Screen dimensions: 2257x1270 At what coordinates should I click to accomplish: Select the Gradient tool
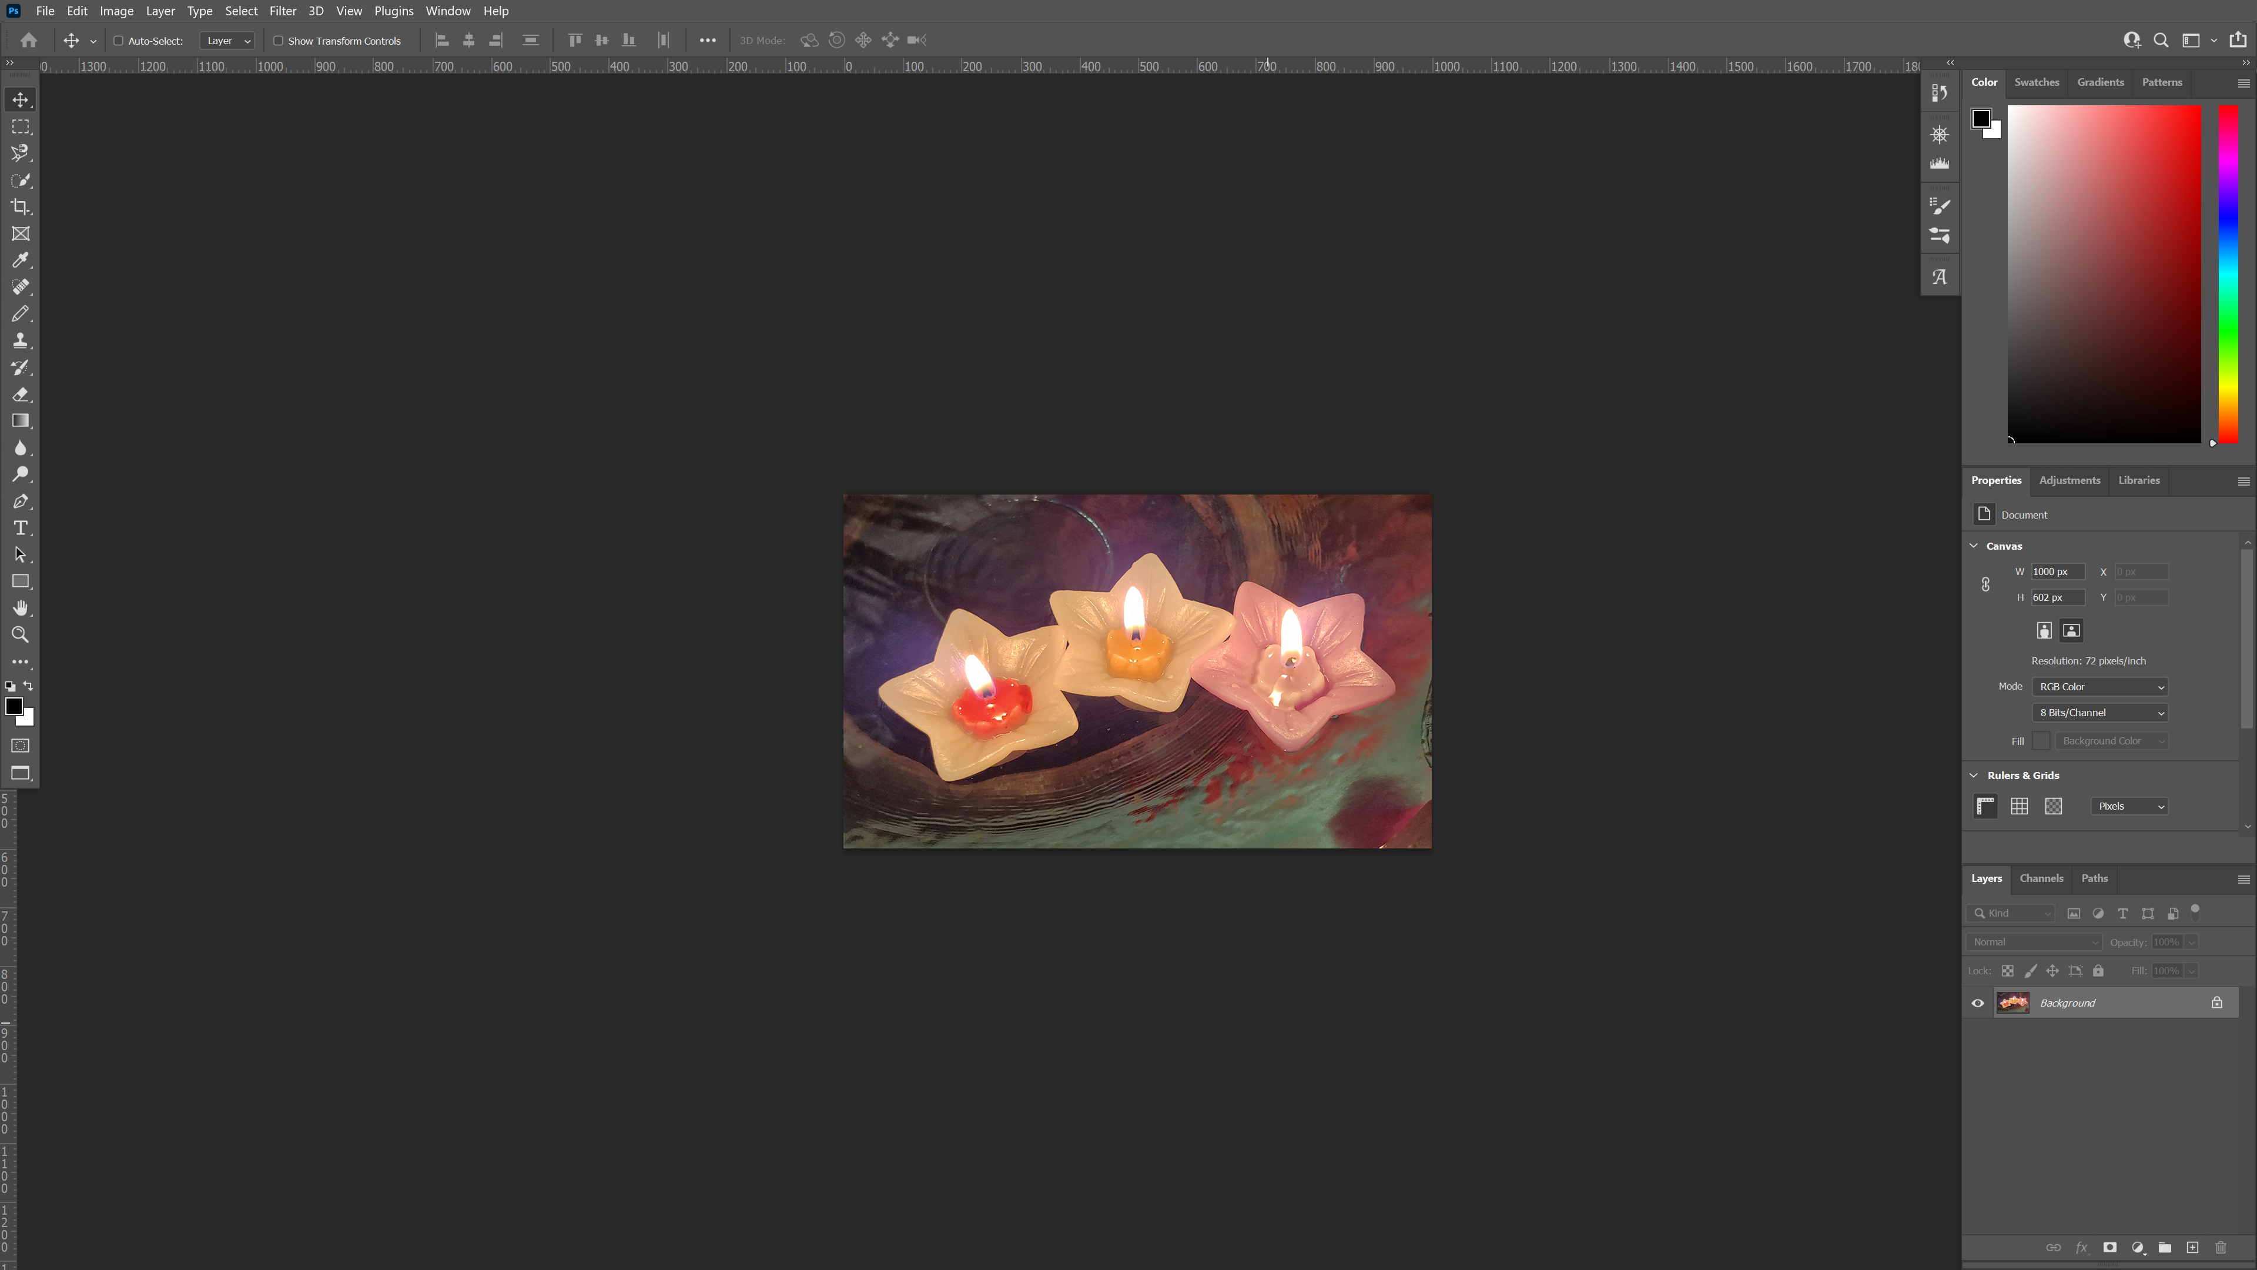tap(20, 422)
